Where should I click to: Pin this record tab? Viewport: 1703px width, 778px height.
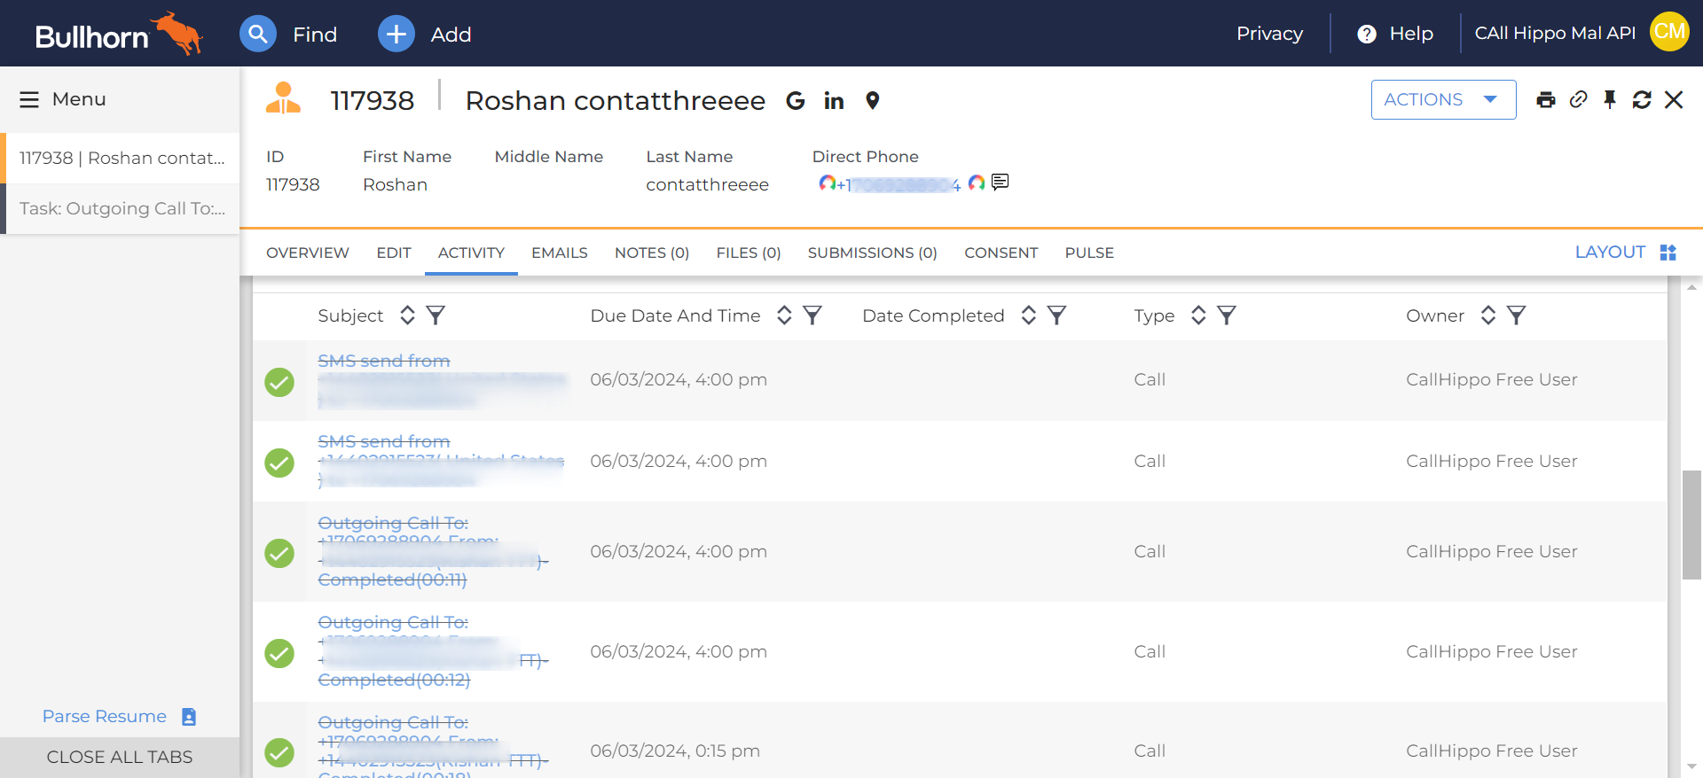(1610, 99)
